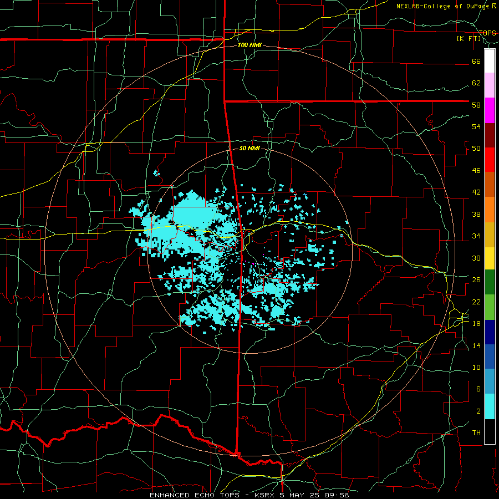Image resolution: width=499 pixels, height=499 pixels.
Task: Click the magenta legend swatch
Action: [x=490, y=110]
